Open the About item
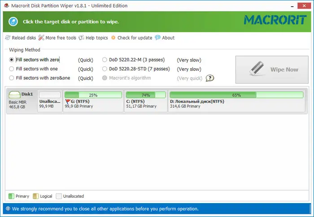 (x=165, y=38)
